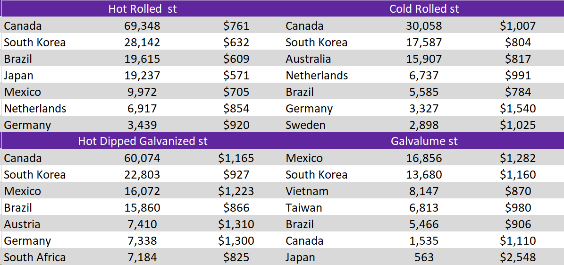Select the $1,540 price cell
Viewport: 564px width, 265px height.
pos(518,109)
